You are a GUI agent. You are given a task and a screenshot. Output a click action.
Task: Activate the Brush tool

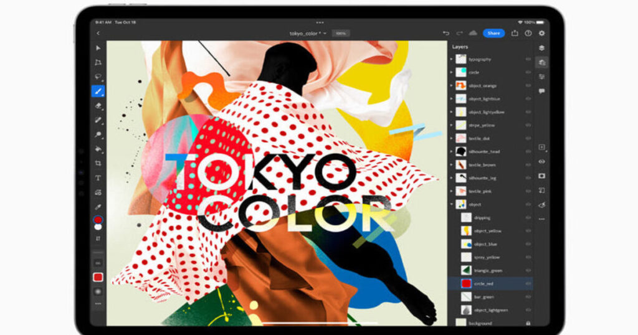[x=98, y=91]
